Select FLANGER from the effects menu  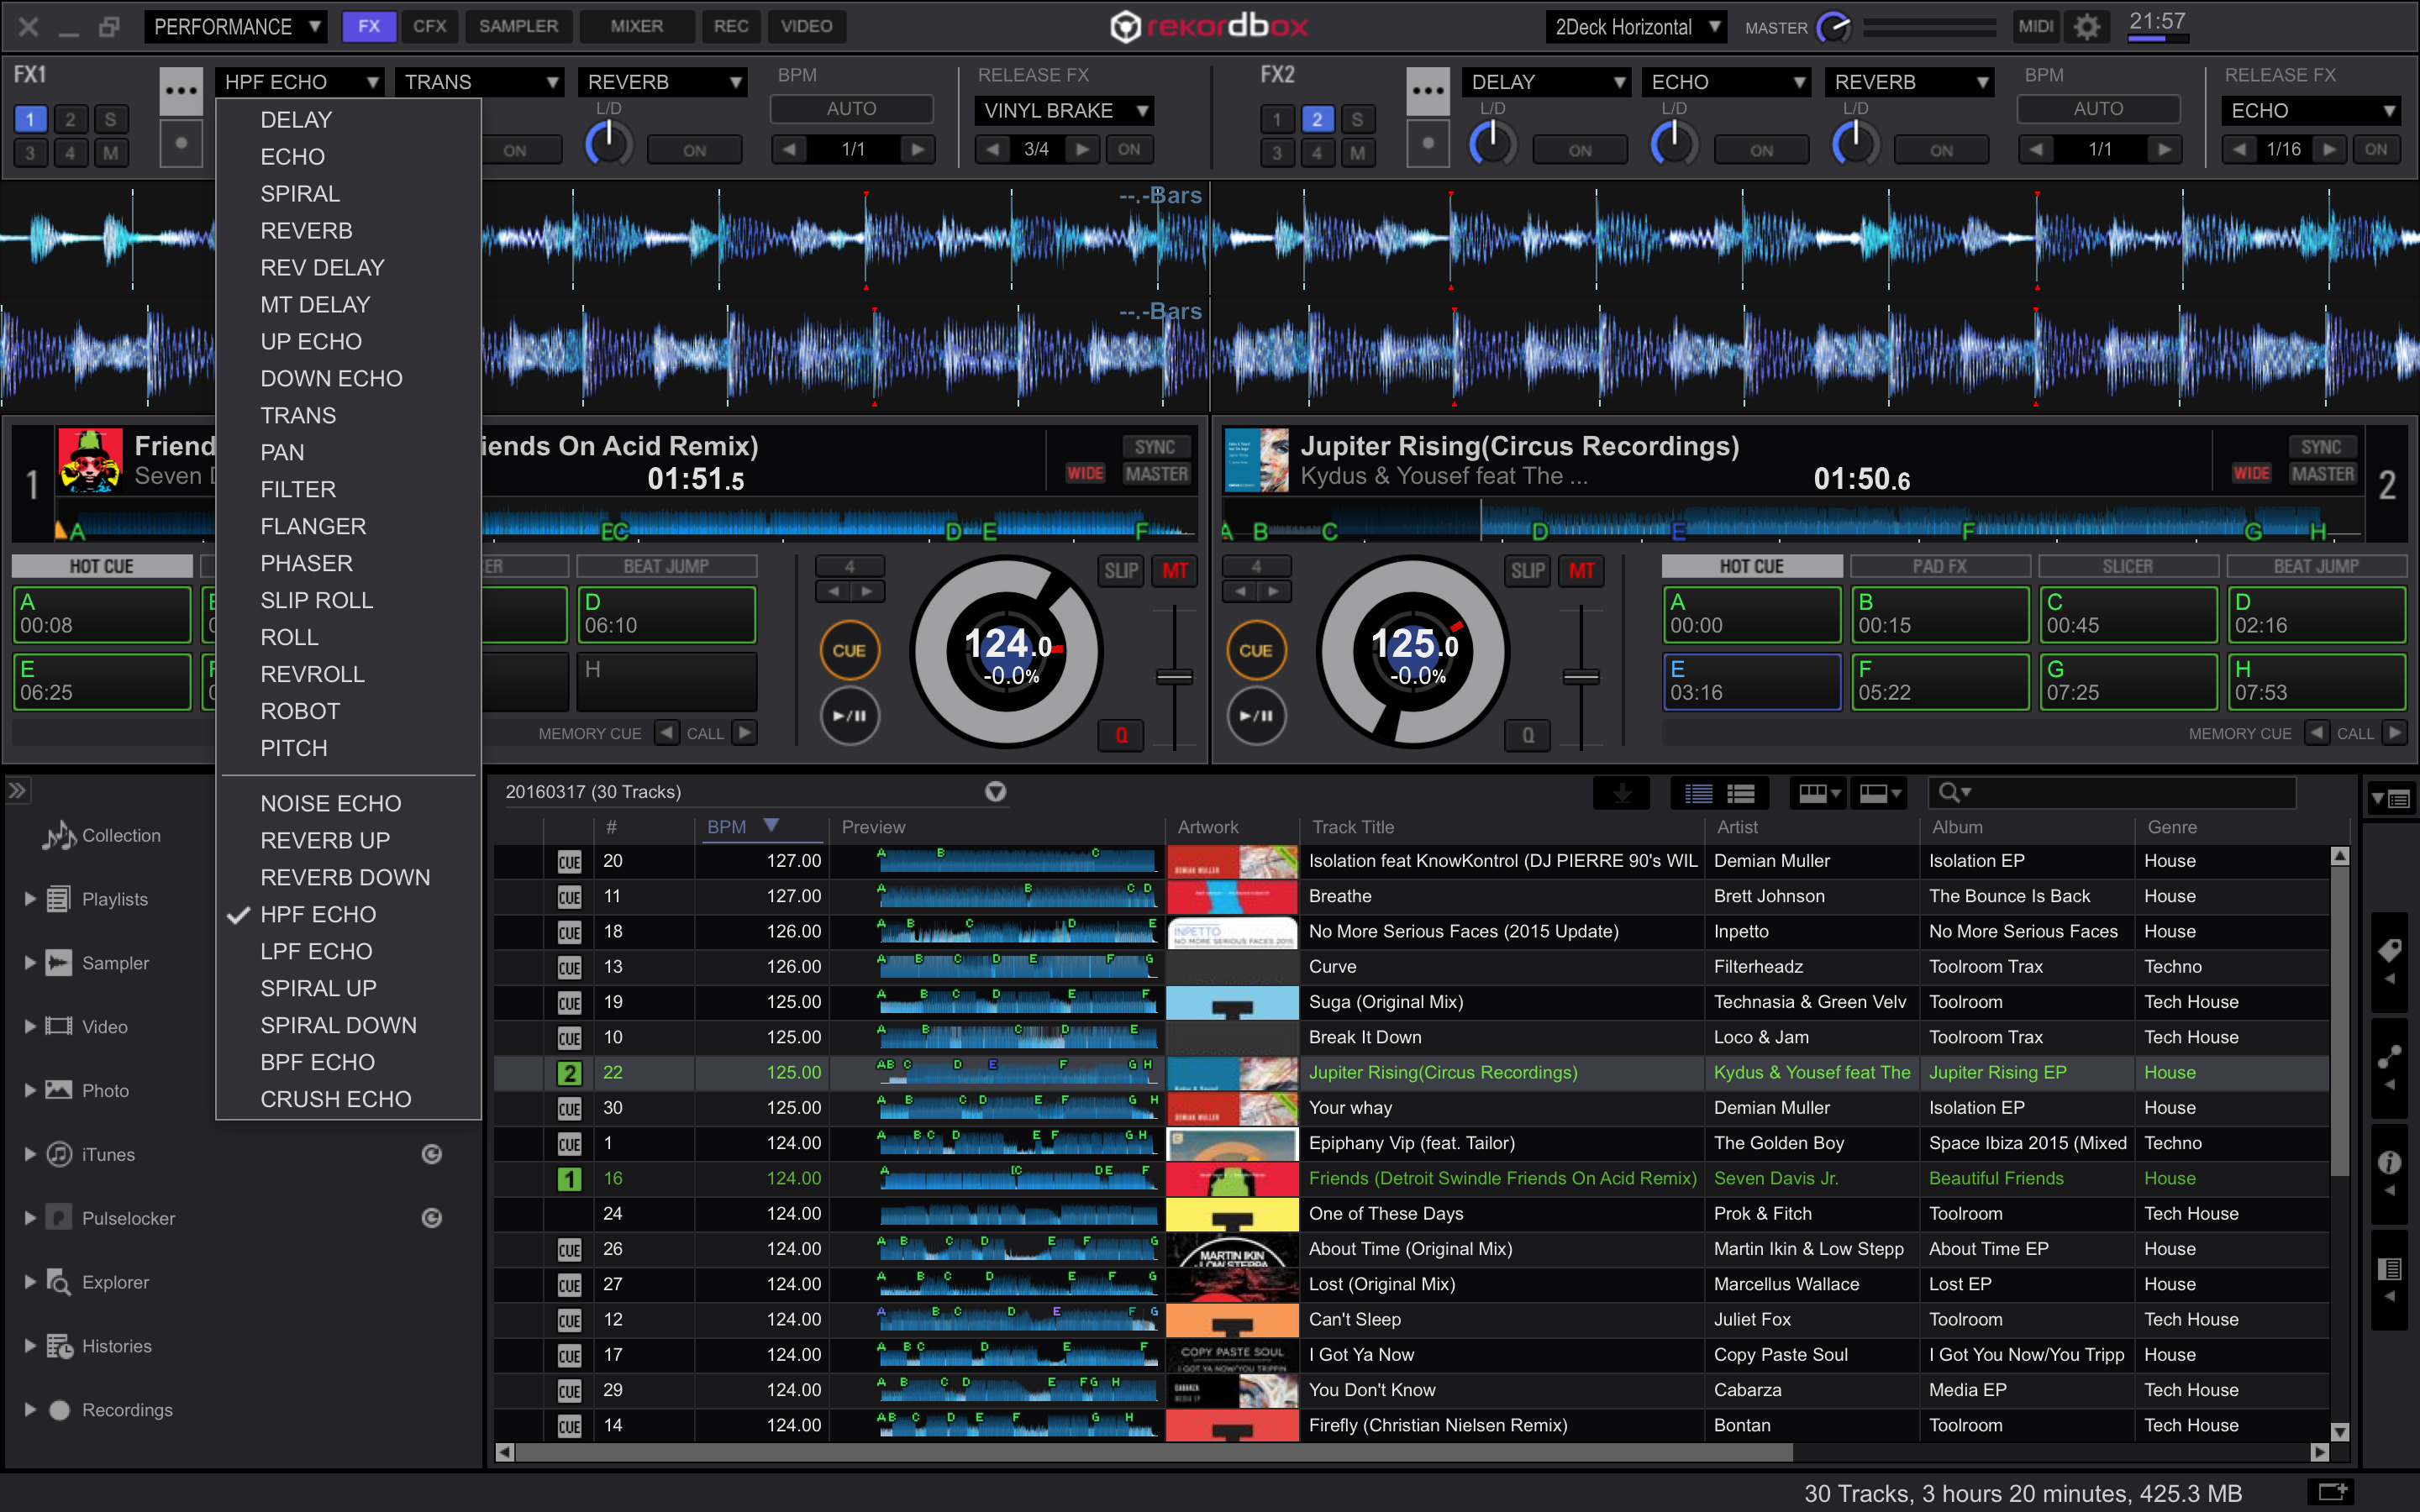313,526
